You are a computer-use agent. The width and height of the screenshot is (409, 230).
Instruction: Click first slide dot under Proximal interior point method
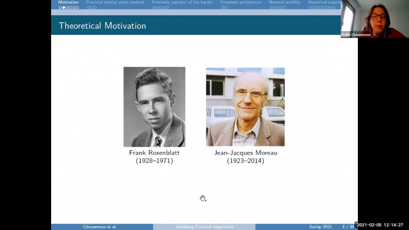click(88, 8)
